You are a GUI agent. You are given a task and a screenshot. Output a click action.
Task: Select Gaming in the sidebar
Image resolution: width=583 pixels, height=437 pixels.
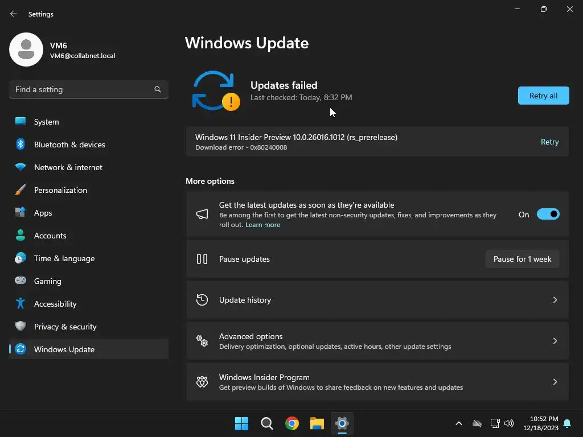coord(88,281)
